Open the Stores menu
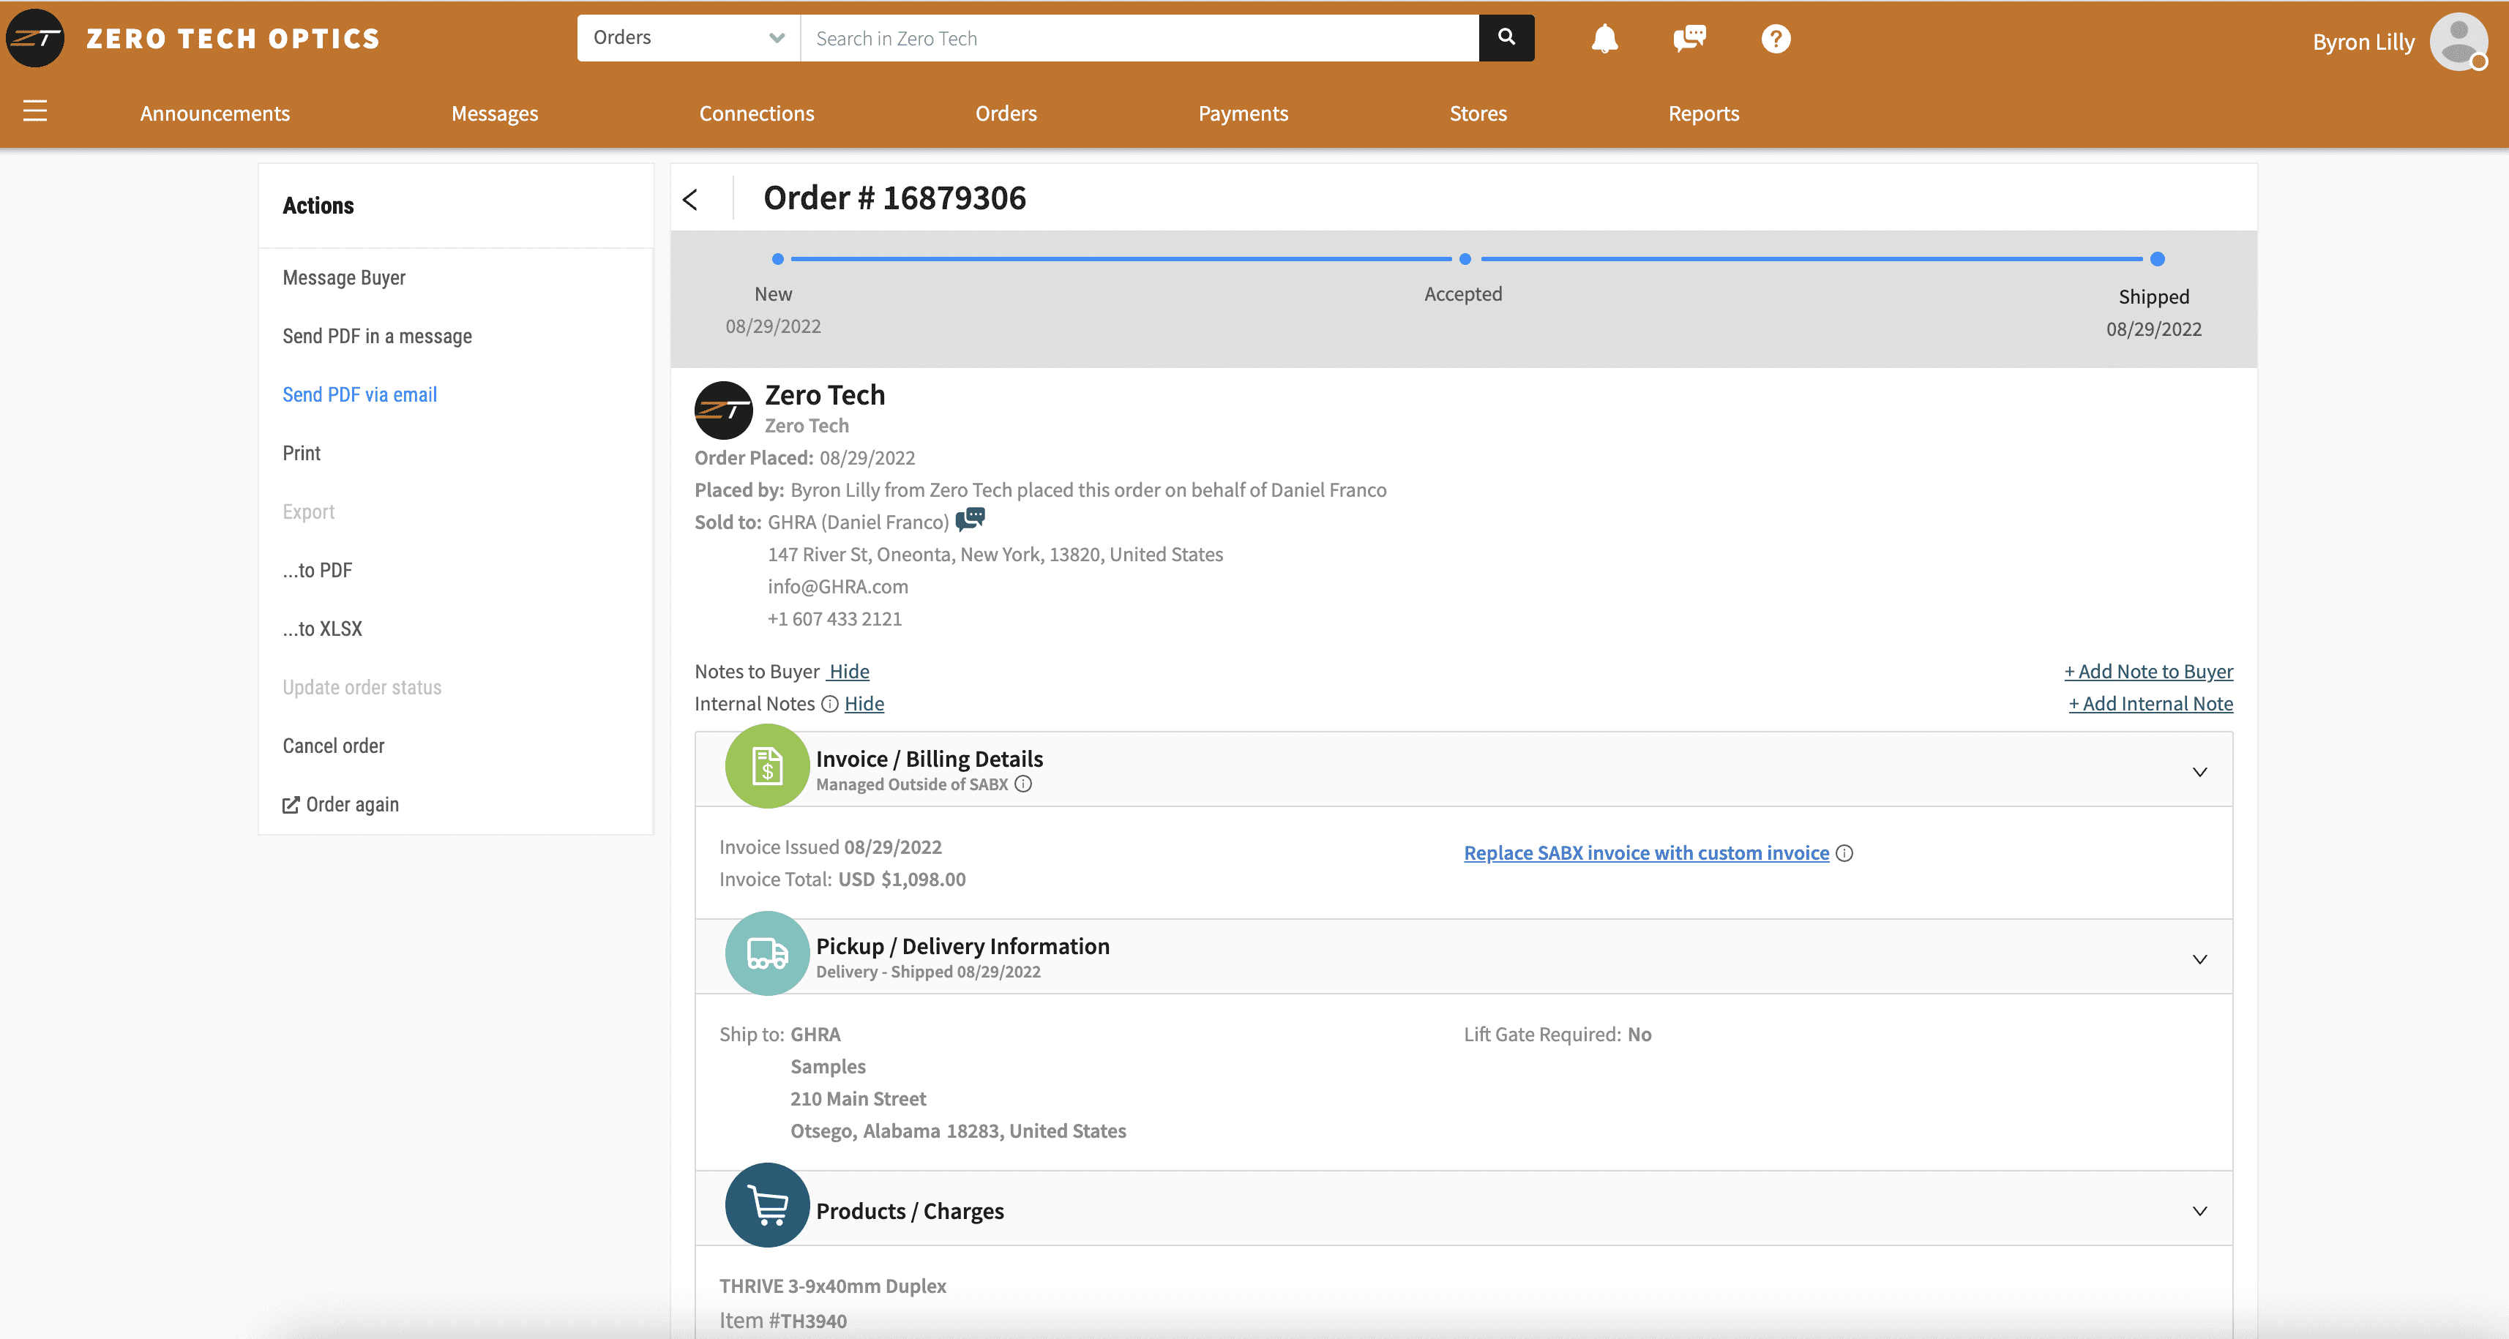 [1478, 113]
